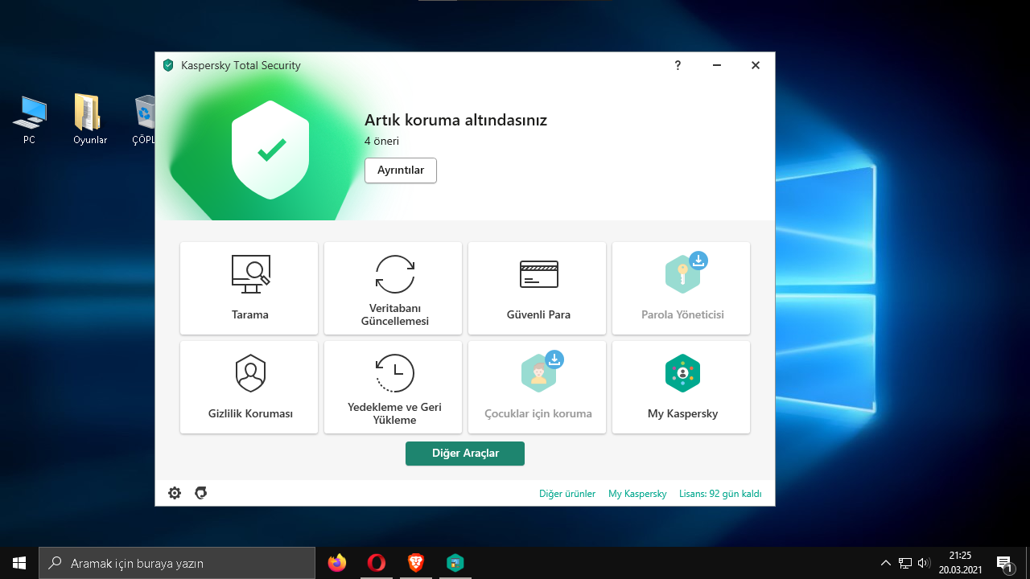Launch Opera from the taskbar

pos(376,563)
